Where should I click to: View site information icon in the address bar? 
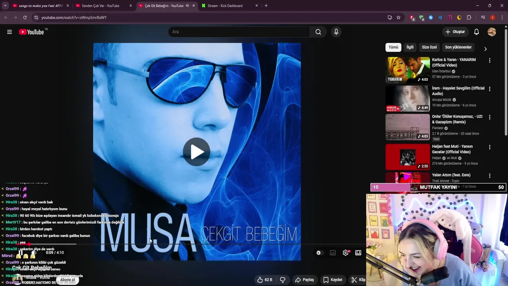tap(36, 17)
